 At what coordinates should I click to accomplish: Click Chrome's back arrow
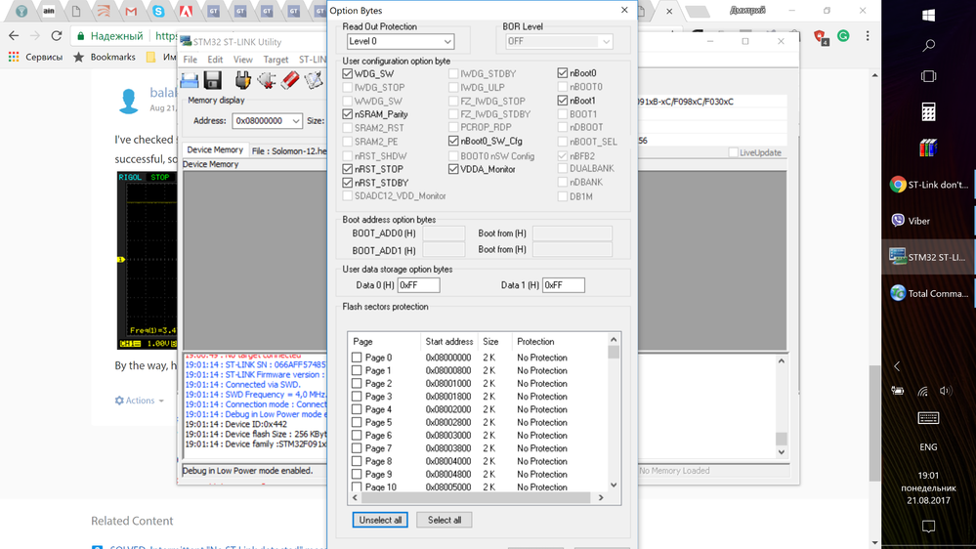point(14,36)
